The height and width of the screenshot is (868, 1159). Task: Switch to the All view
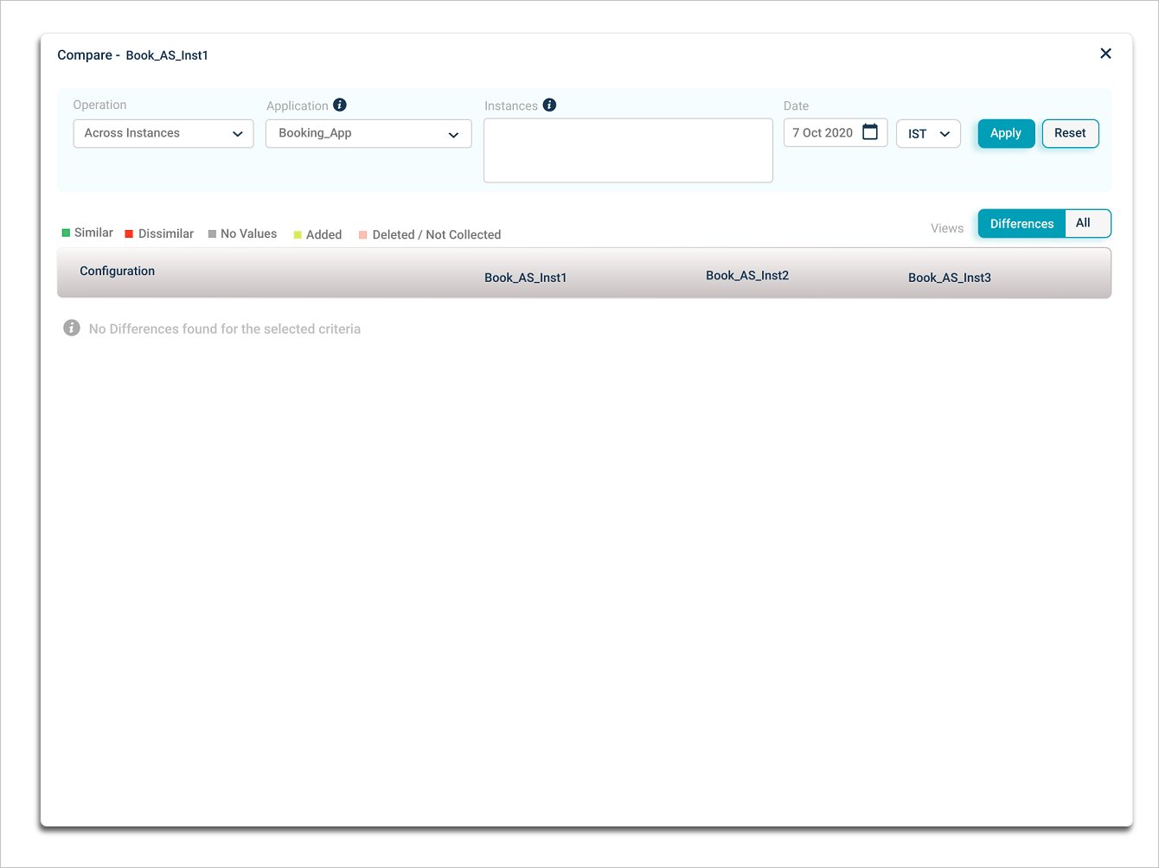tap(1087, 223)
